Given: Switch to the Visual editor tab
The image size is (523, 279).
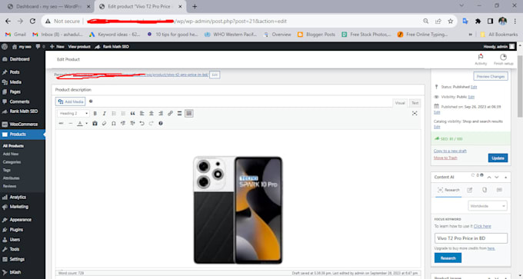Looking at the screenshot, I should 400,103.
